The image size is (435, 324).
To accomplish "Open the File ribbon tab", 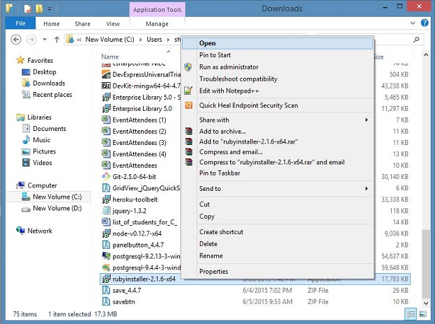I will point(20,23).
